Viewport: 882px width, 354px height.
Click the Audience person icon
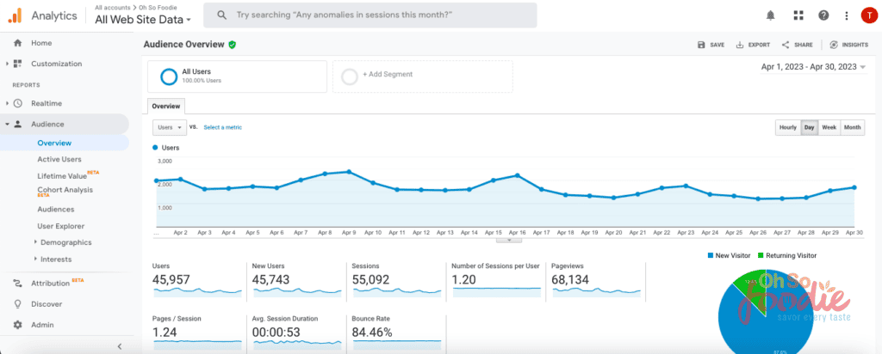click(x=17, y=124)
